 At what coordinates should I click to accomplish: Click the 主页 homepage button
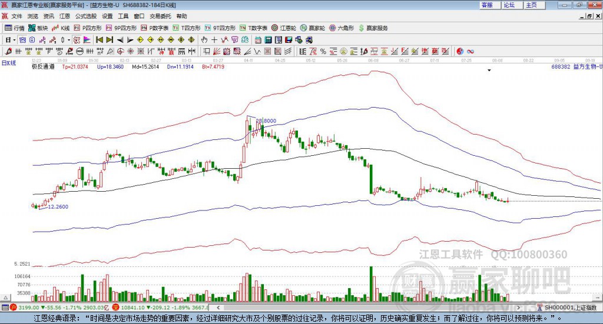534,5
